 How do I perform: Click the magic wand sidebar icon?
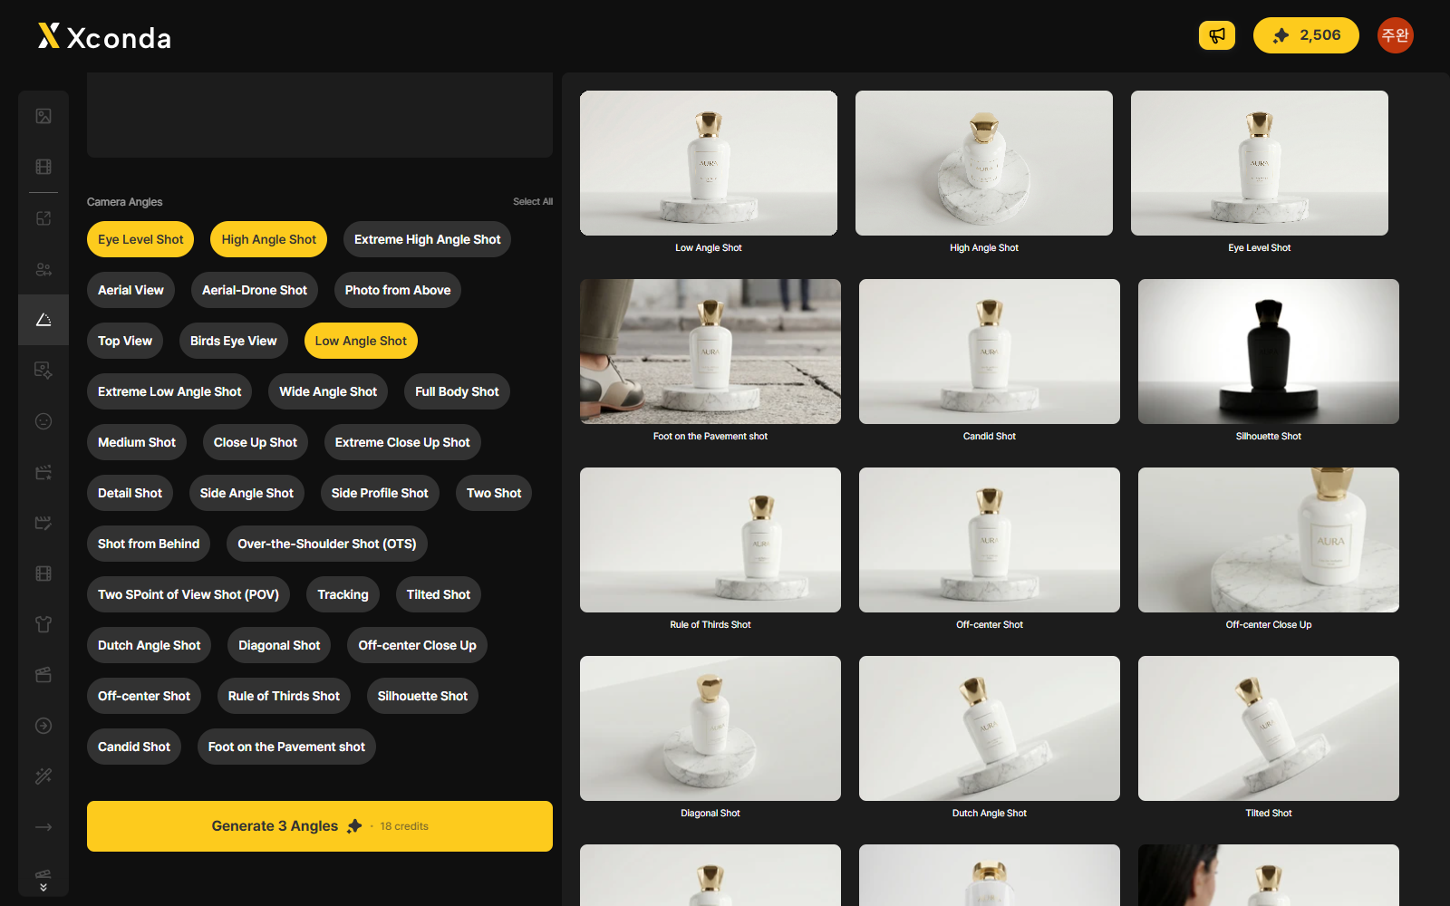[x=43, y=776]
